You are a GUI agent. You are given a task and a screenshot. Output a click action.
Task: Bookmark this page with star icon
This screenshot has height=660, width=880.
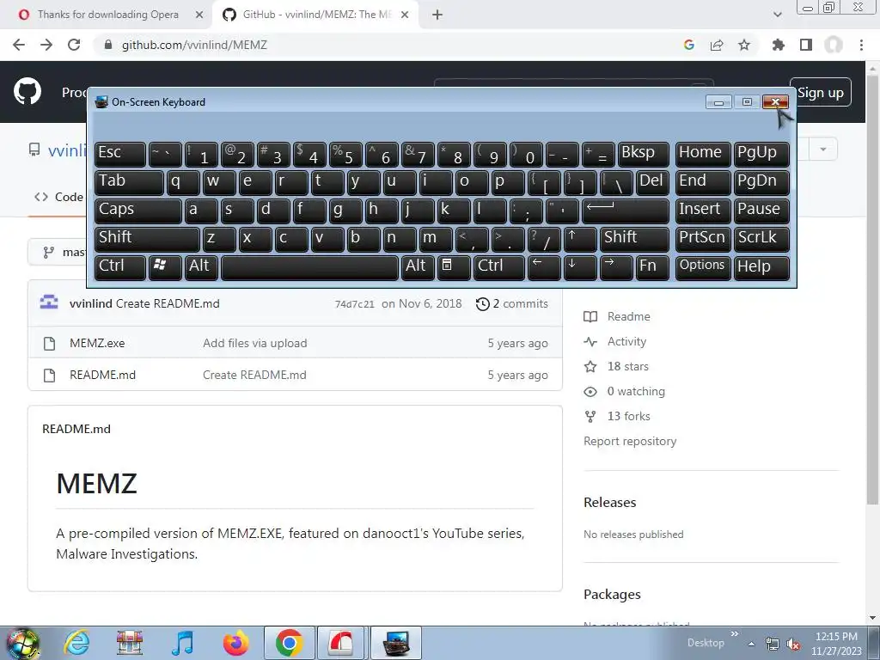pyautogui.click(x=744, y=45)
